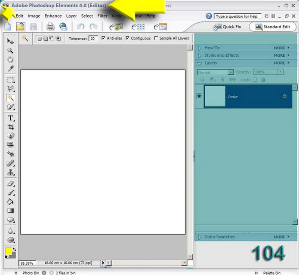Select the Clone Stamp tool
The width and height of the screenshot is (299, 275).
point(10,172)
